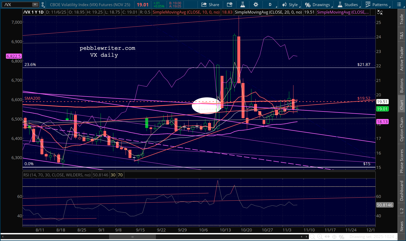Click the RSI 70 overbought value box

click(x=120, y=175)
